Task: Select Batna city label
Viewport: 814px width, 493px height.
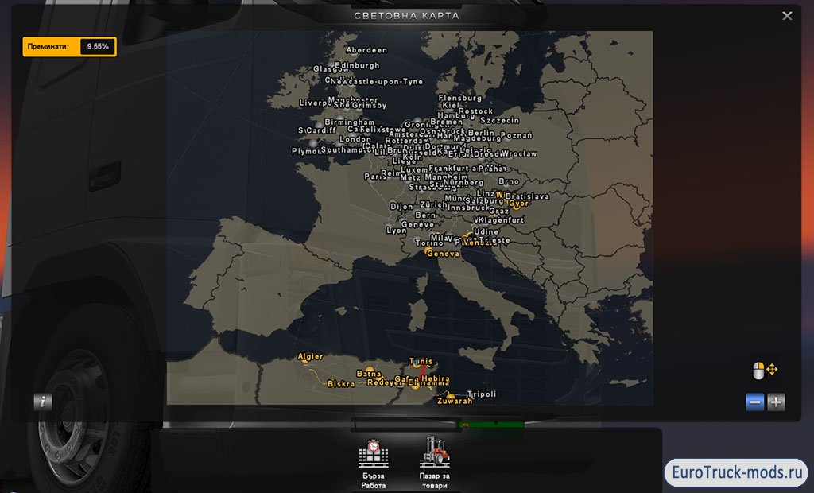Action: click(x=369, y=374)
